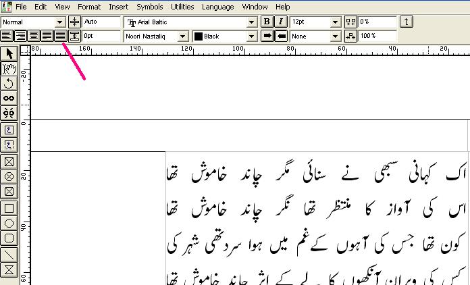The image size is (470, 285).
Task: Open the Normal style dropdown
Action: click(x=60, y=22)
